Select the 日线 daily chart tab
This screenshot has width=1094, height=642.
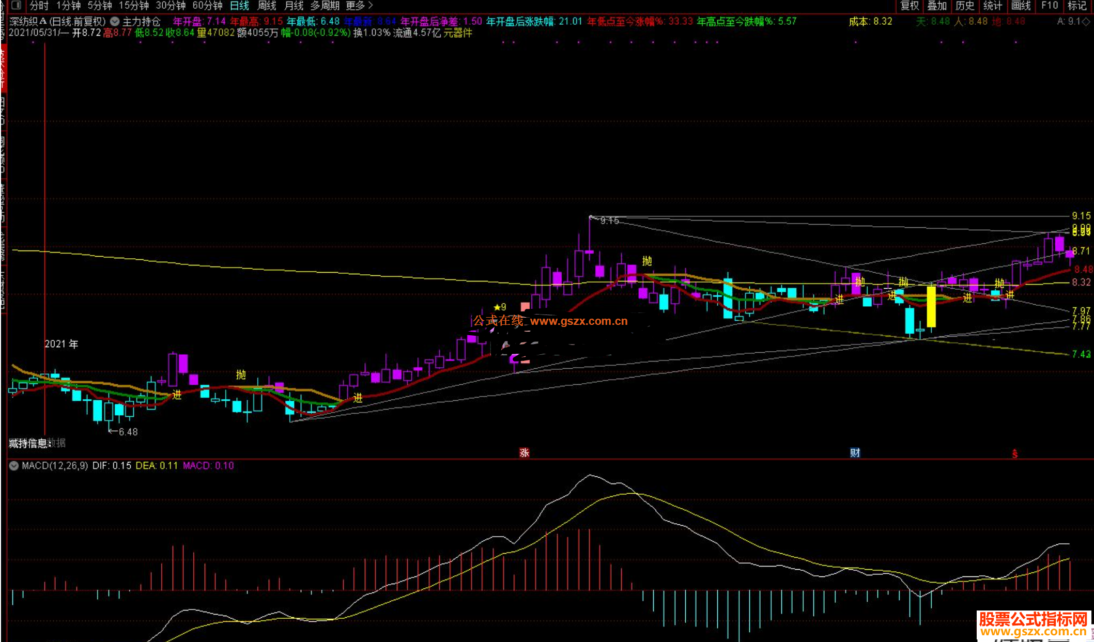[239, 6]
